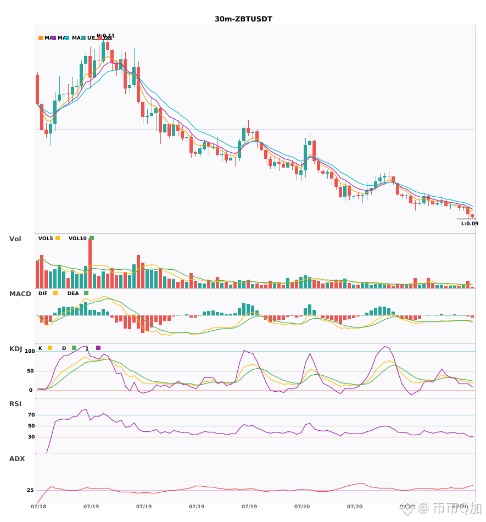This screenshot has height=522, width=486.
Task: Click the 07/18 date axis label
Action: pyautogui.click(x=38, y=507)
